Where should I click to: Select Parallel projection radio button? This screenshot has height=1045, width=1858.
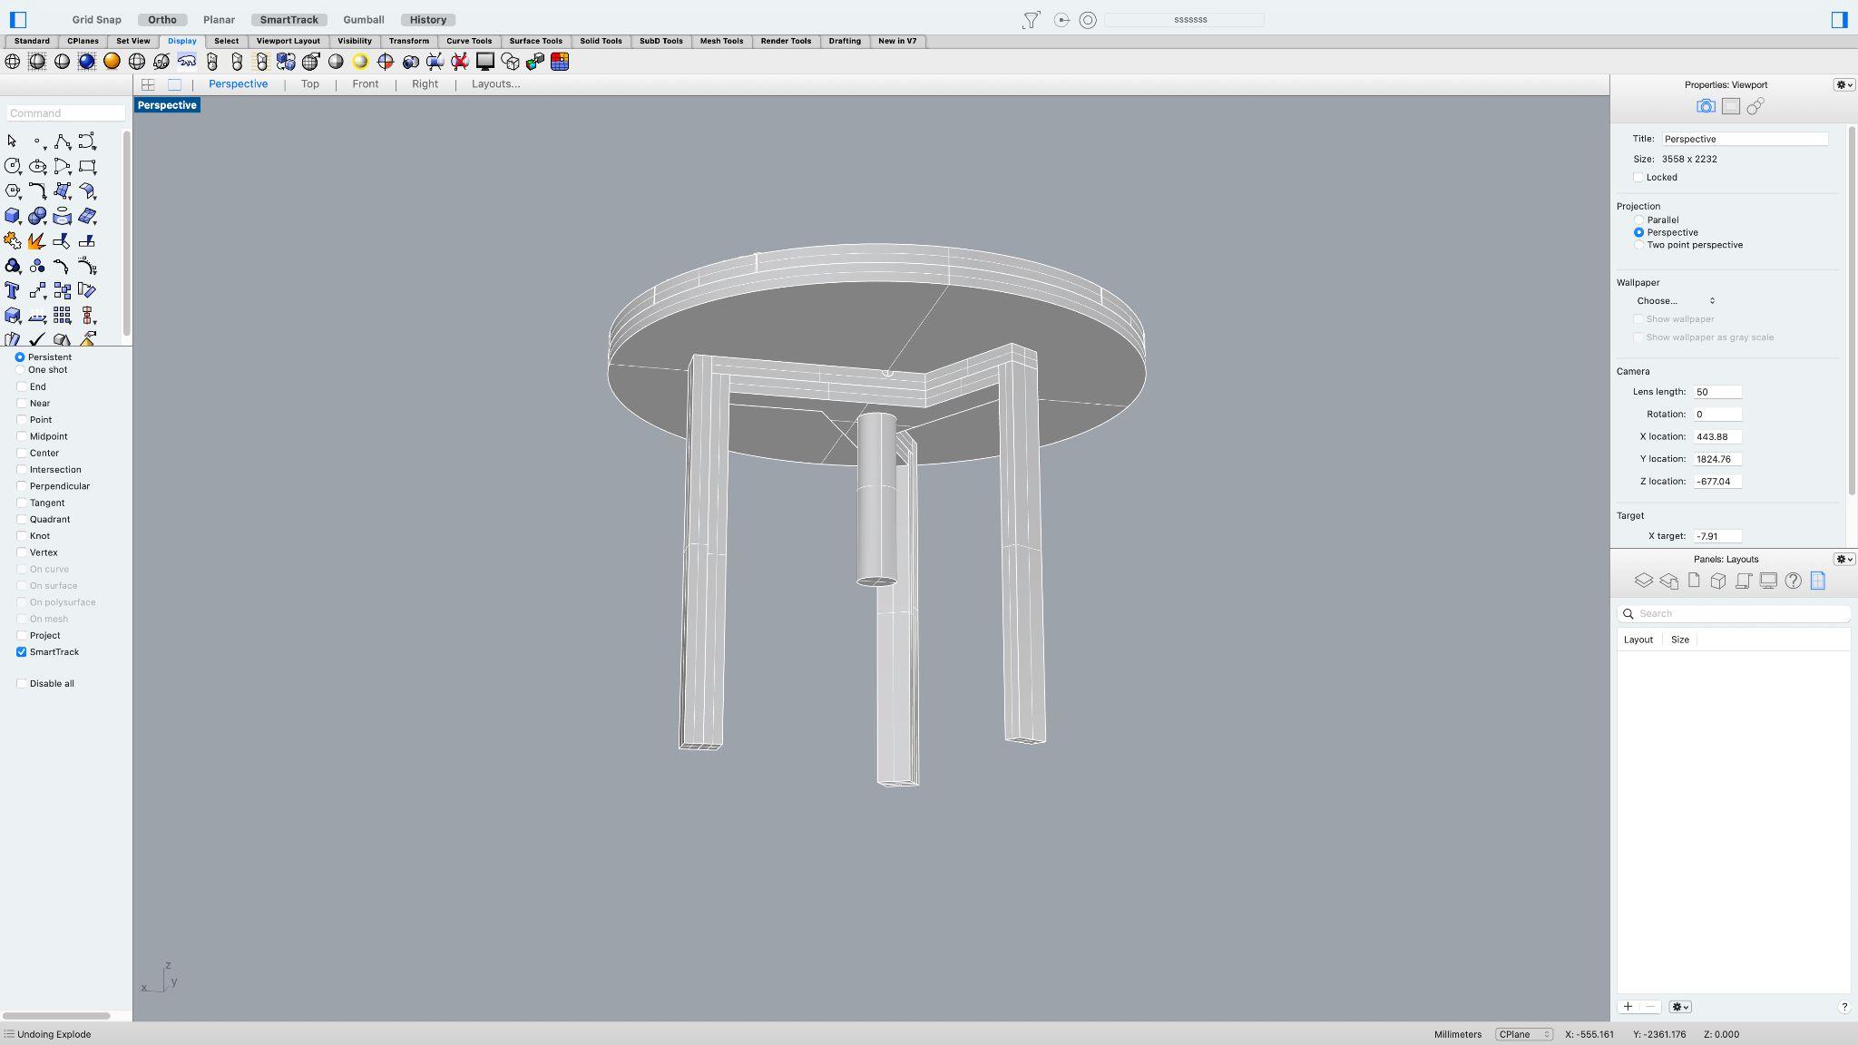point(1638,220)
